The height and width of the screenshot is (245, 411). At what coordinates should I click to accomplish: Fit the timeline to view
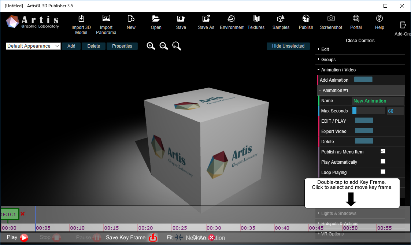179,237
